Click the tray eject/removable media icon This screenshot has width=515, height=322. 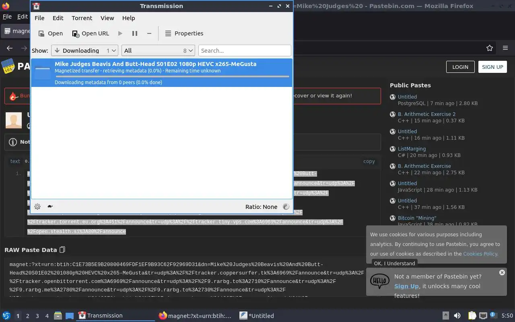tap(446, 316)
